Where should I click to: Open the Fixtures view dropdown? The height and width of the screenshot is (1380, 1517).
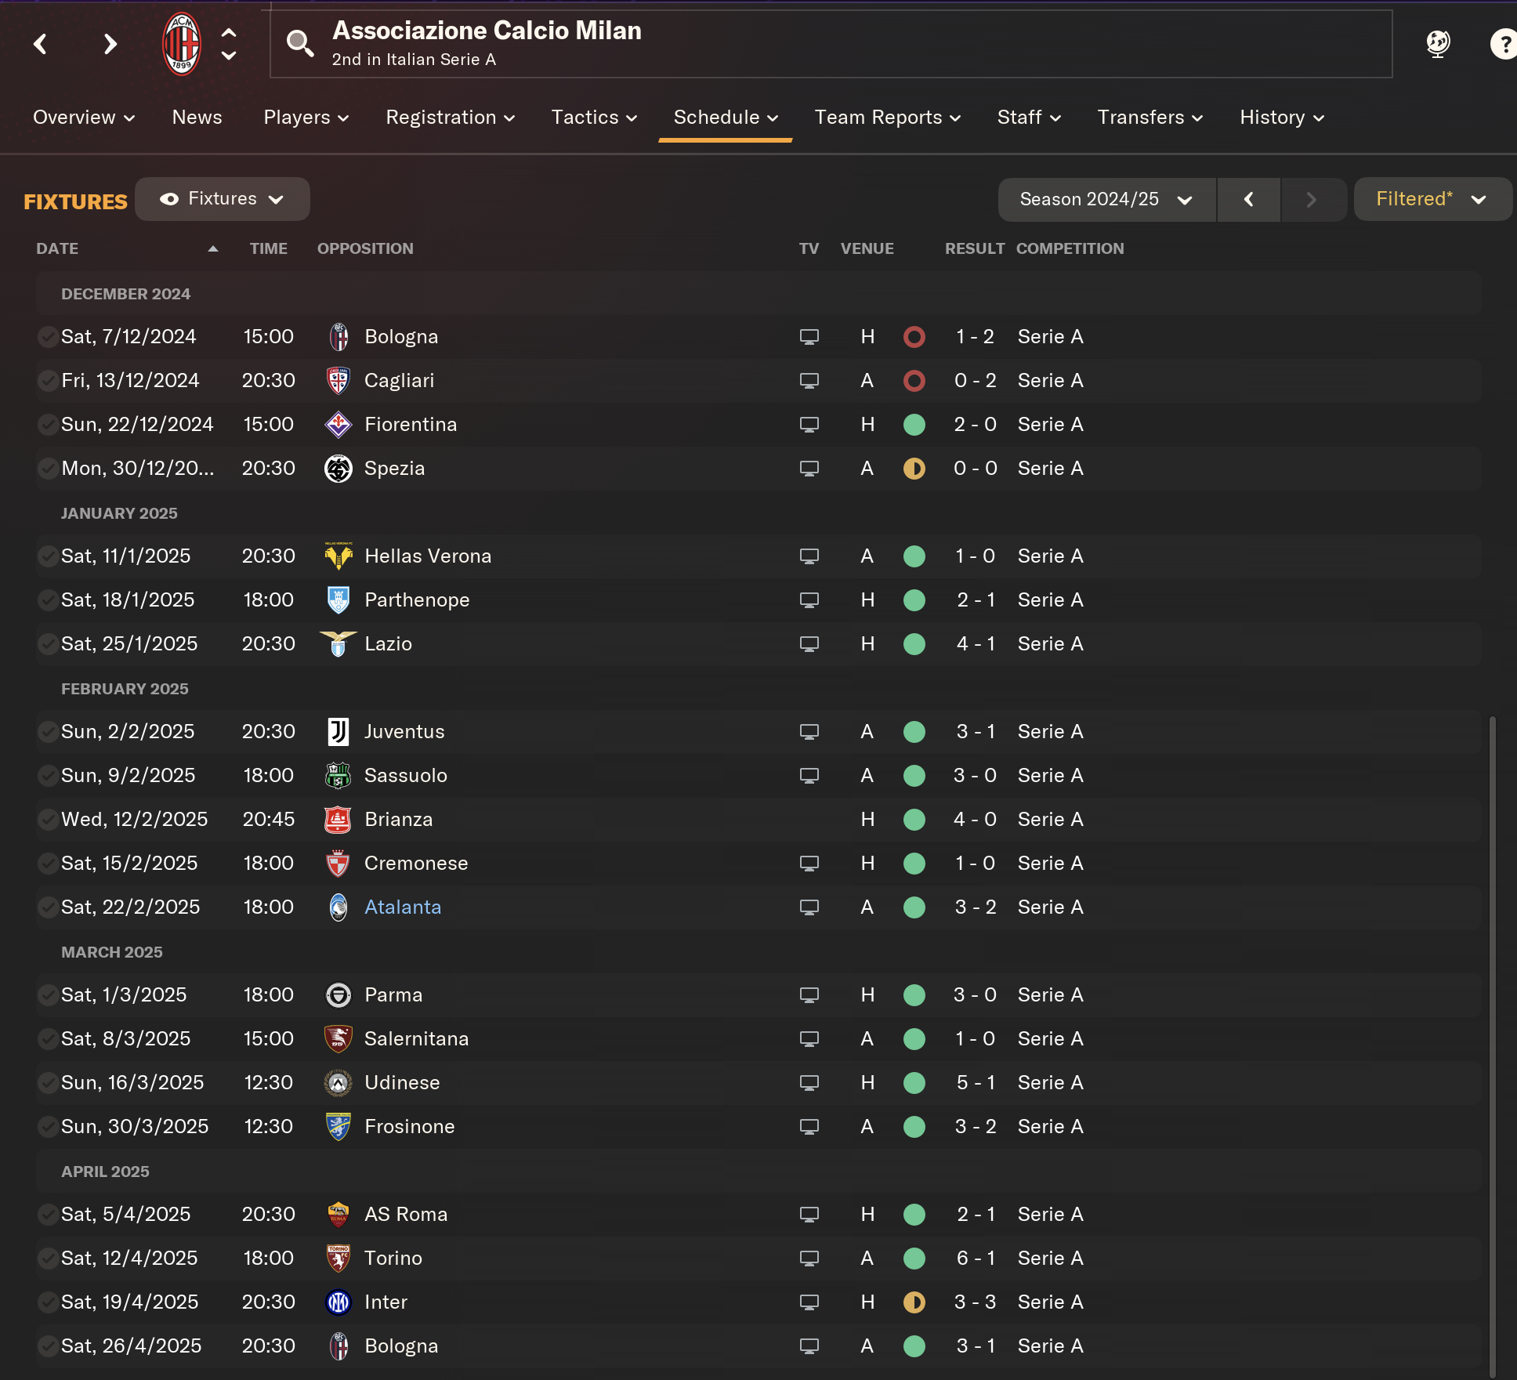223,199
